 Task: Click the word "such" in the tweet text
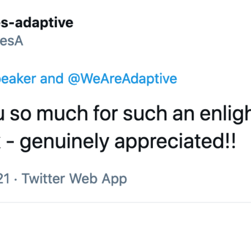tap(145, 113)
